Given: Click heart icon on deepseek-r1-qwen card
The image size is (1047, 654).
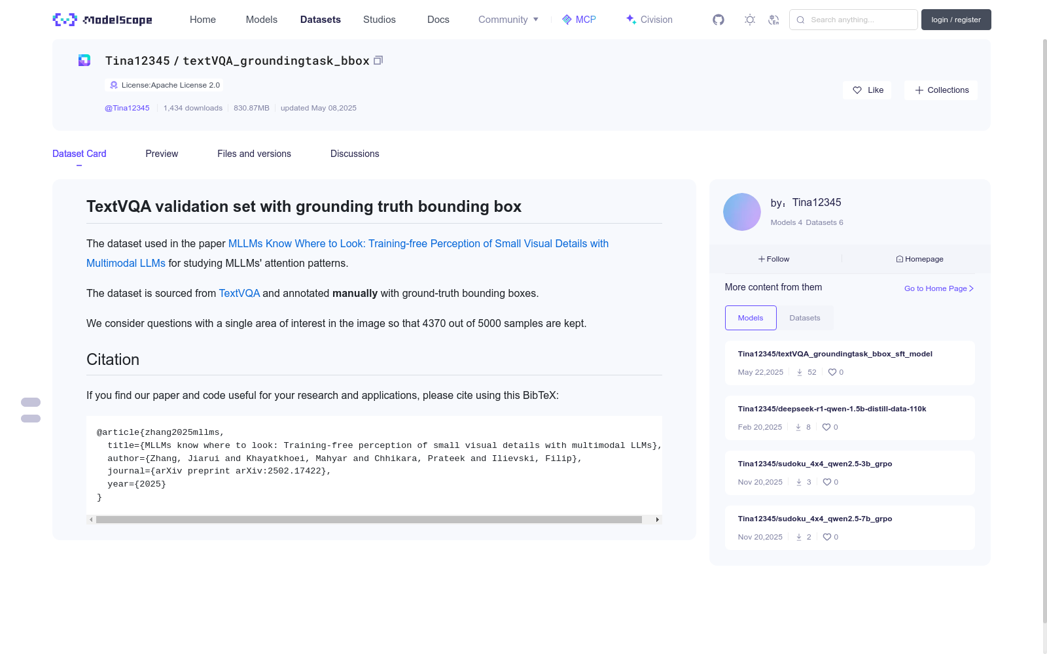Looking at the screenshot, I should click(x=826, y=427).
